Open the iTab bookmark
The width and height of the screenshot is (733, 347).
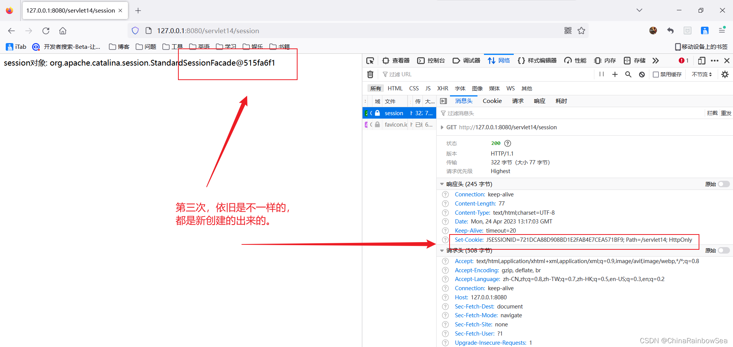click(16, 47)
